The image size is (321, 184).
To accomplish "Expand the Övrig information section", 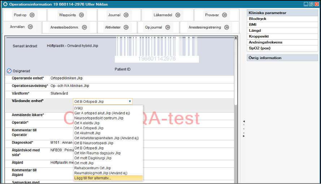I will pos(265,58).
